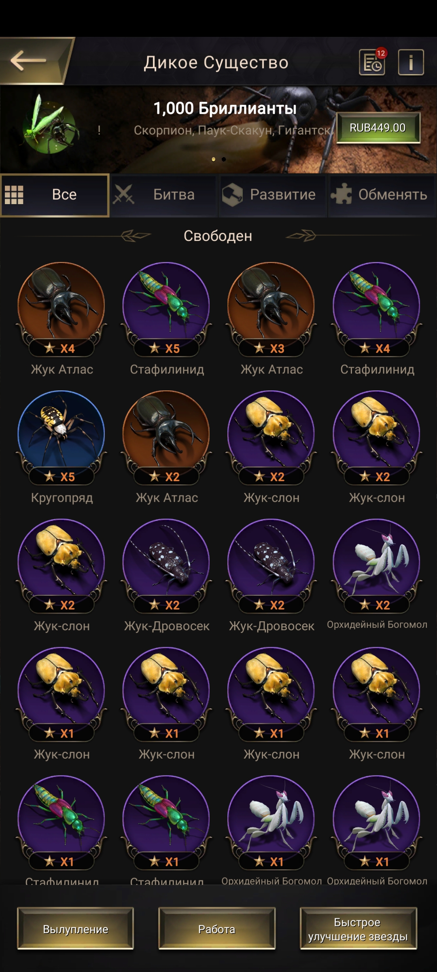Select the X5 Стафилинид creature icon
437x972 pixels.
(166, 305)
